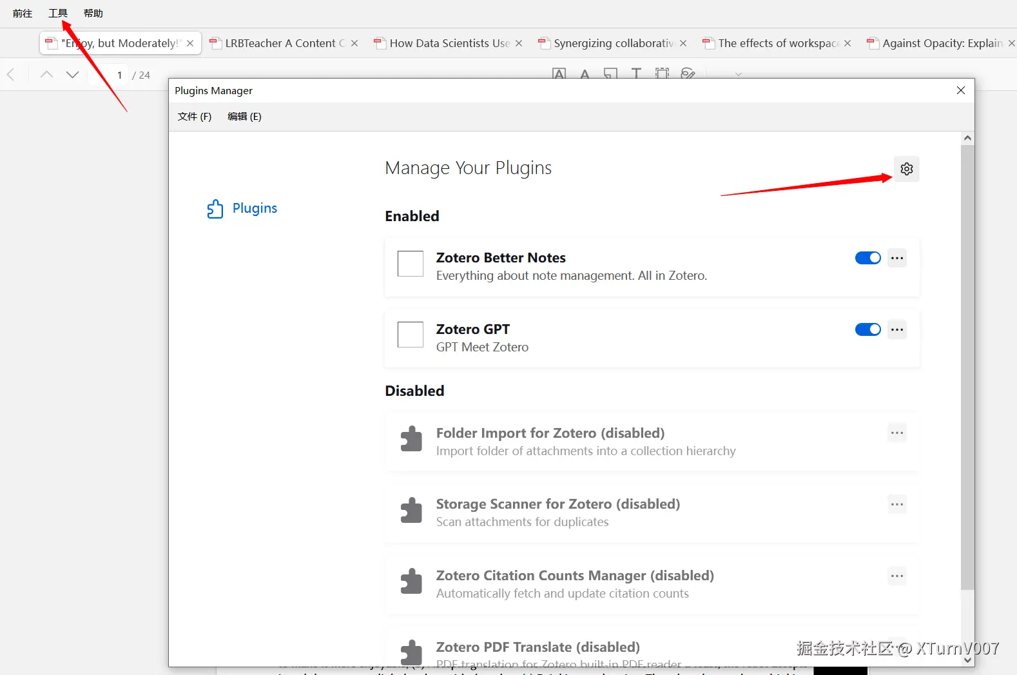Go to next page with down chevron
The width and height of the screenshot is (1017, 675).
72,75
